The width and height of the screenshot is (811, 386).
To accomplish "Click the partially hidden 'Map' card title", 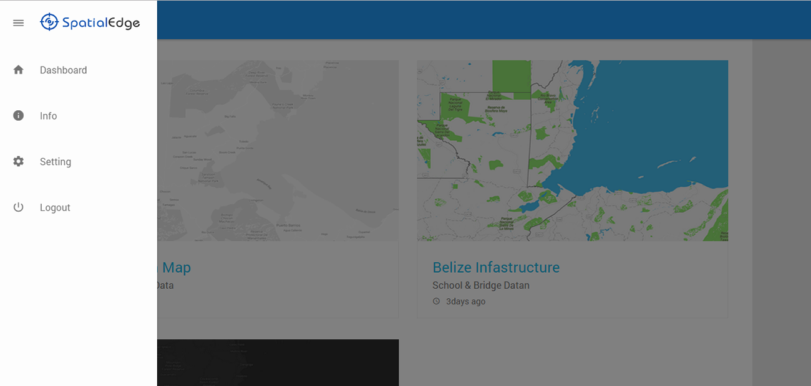I will point(176,268).
